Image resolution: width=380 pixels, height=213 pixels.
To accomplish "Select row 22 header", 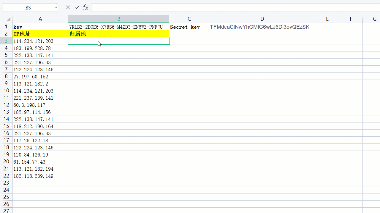I will (x=6, y=176).
